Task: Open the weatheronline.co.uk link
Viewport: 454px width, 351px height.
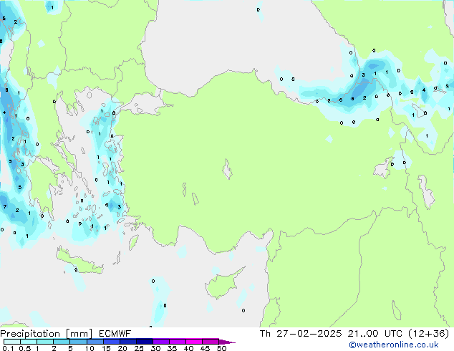Action: tap(394, 345)
